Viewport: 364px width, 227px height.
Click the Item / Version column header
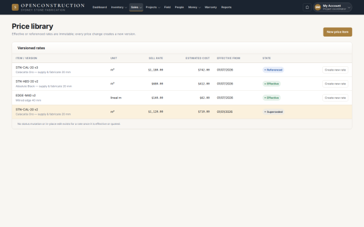click(x=27, y=58)
